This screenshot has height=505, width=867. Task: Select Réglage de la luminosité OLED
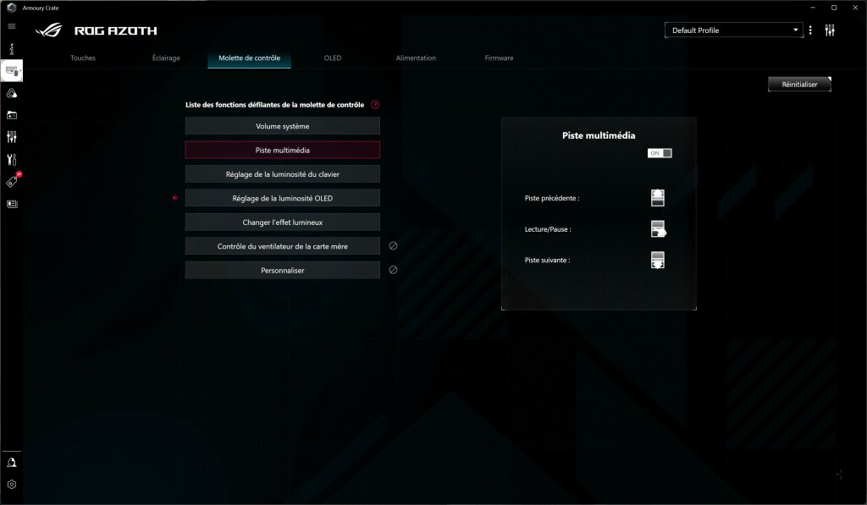pyautogui.click(x=283, y=198)
